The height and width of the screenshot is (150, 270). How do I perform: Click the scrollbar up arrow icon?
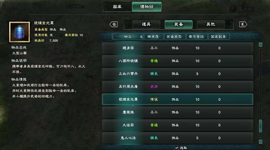260,45
